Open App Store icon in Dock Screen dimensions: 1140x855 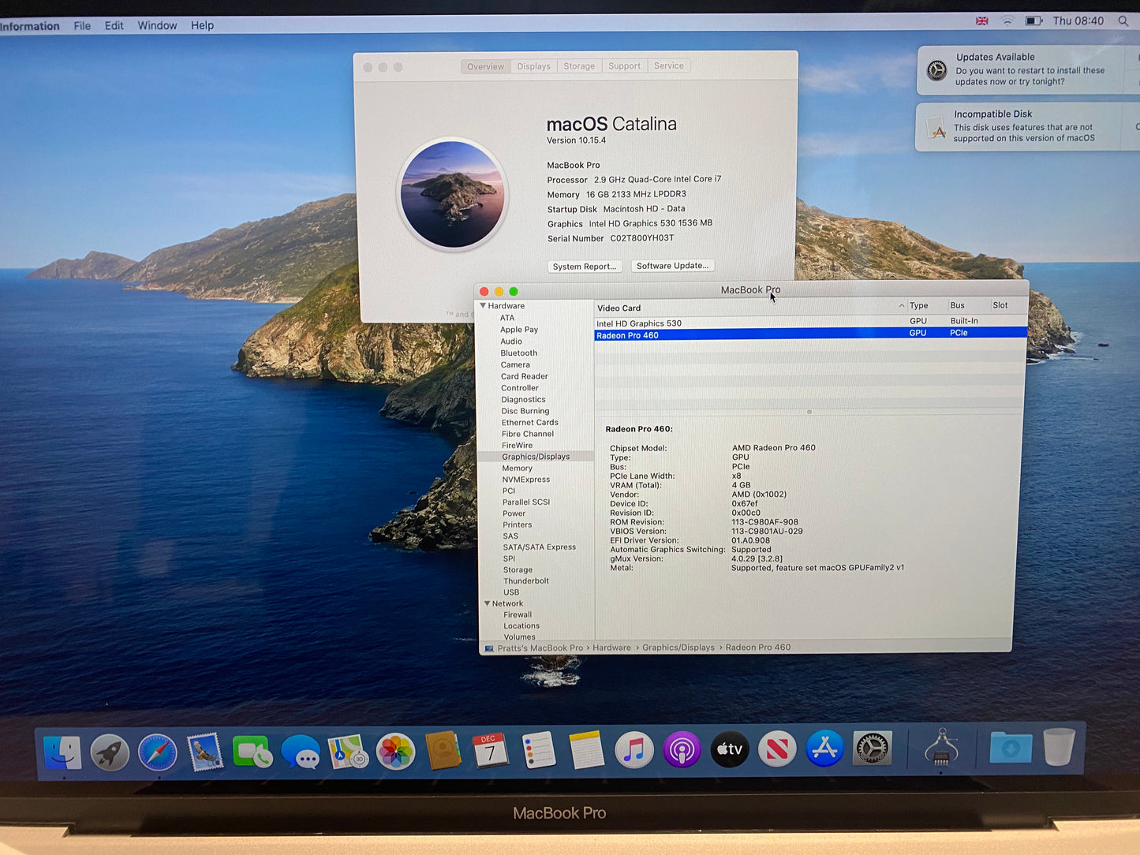pos(824,749)
